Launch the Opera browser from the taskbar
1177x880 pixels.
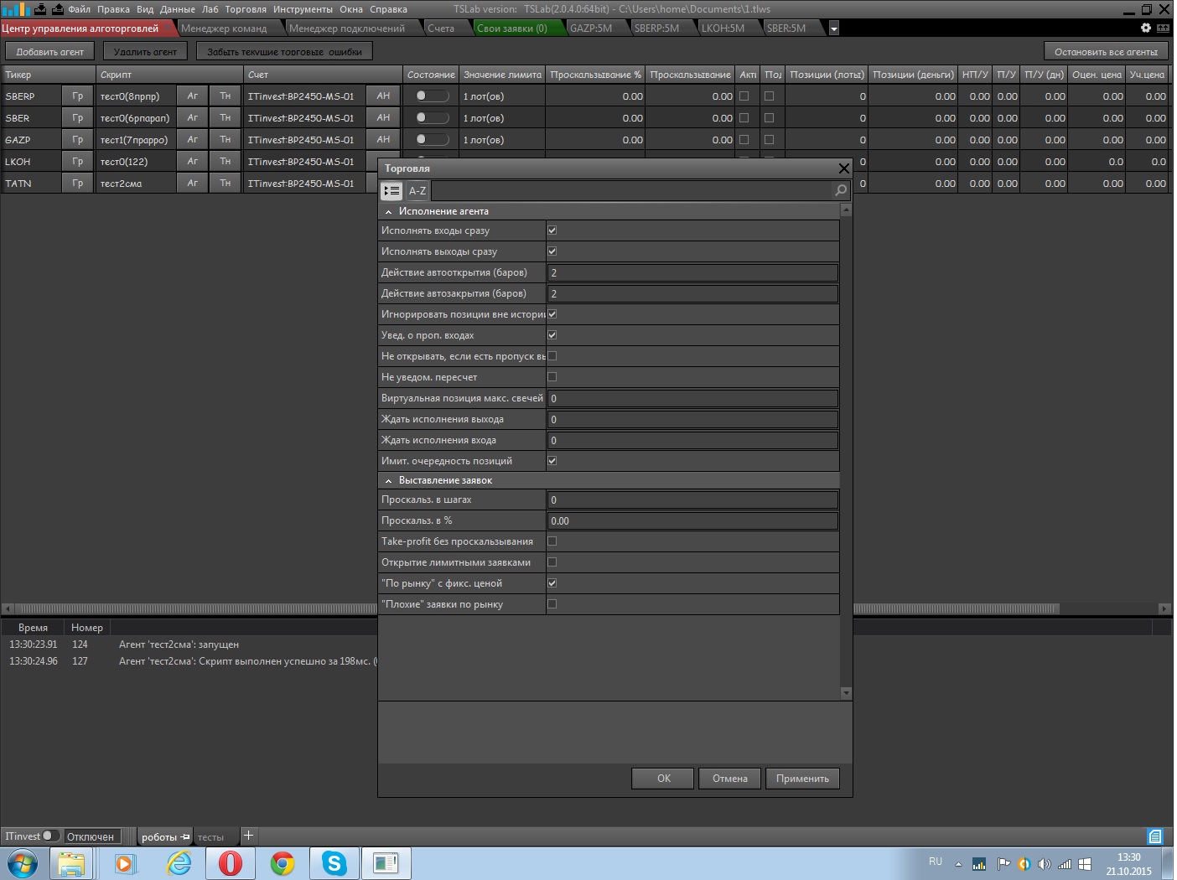point(231,863)
